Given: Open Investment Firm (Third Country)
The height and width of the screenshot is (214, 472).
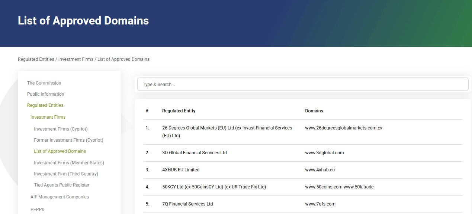Looking at the screenshot, I should point(66,174).
